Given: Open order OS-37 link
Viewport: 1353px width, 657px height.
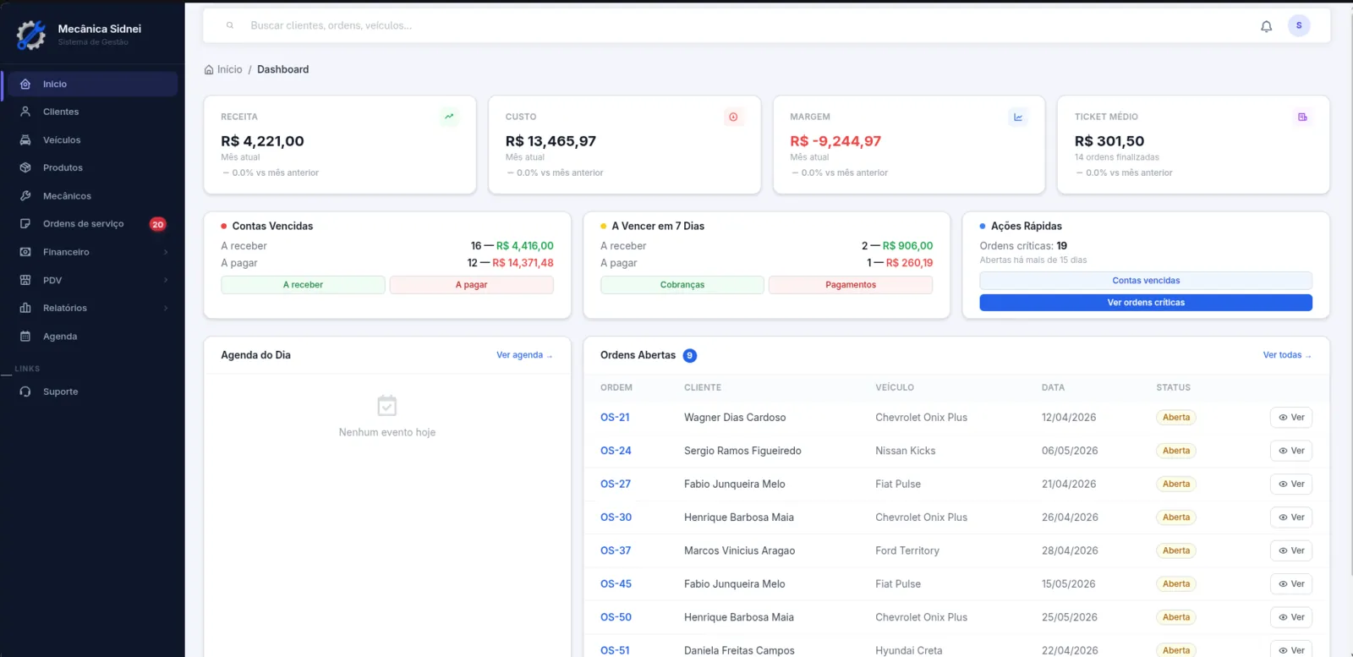Looking at the screenshot, I should click(x=616, y=550).
